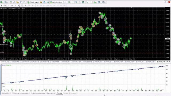Toggle chart auto scroll
The image size is (171, 96).
click(87, 2)
